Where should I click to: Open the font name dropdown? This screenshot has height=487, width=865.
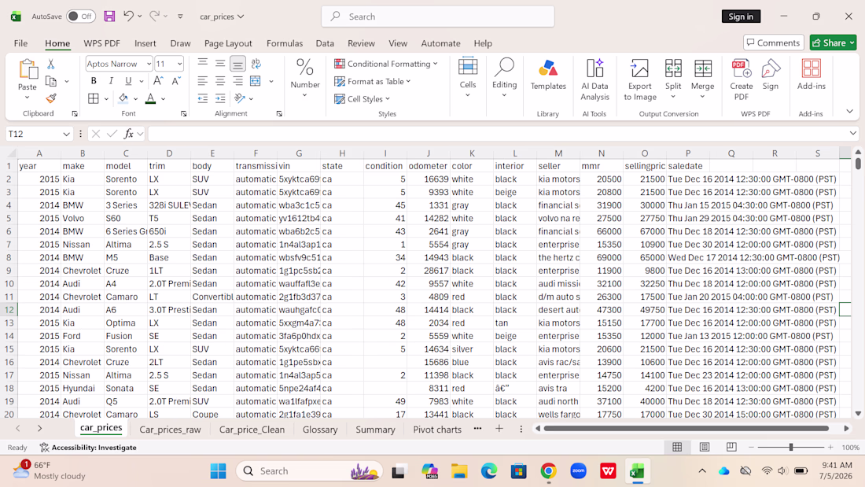pos(149,64)
